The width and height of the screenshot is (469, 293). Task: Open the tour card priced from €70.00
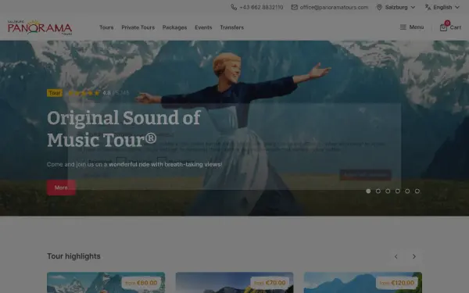point(234,283)
